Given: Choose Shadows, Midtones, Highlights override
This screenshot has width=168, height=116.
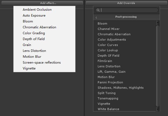Looking at the screenshot, I should pyautogui.click(x=120, y=88).
